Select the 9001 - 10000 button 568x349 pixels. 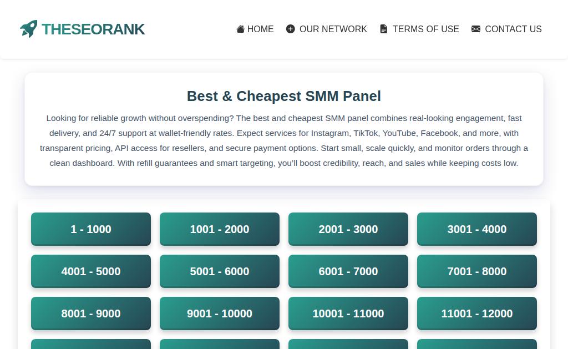pyautogui.click(x=220, y=313)
